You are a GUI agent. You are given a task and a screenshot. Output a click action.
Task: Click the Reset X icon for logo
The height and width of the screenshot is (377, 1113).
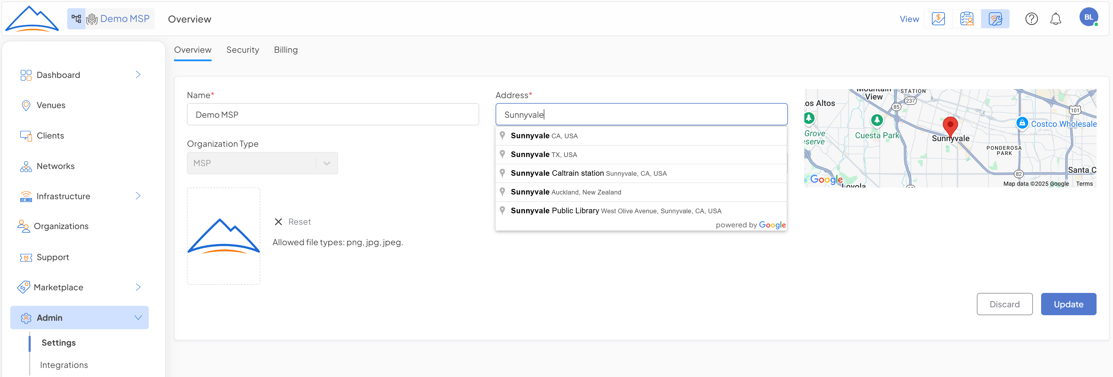pyautogui.click(x=278, y=222)
